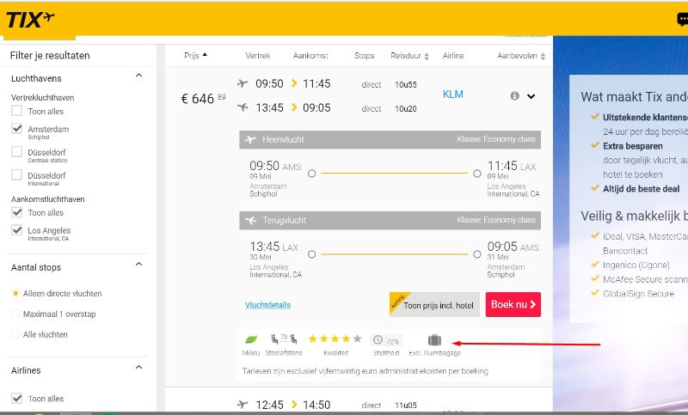Click the Stoelafstand seat distance icon
688x415 pixels.
click(283, 339)
